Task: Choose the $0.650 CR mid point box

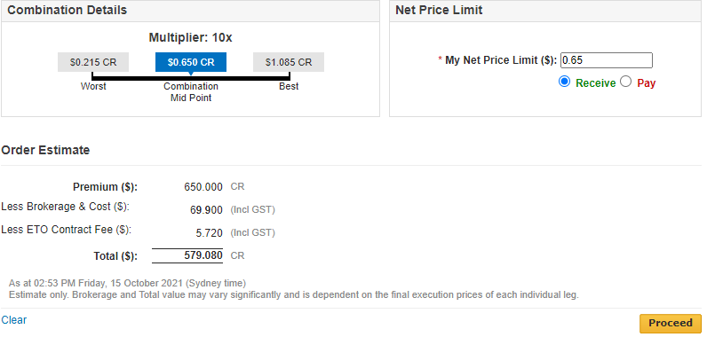Action: point(191,62)
